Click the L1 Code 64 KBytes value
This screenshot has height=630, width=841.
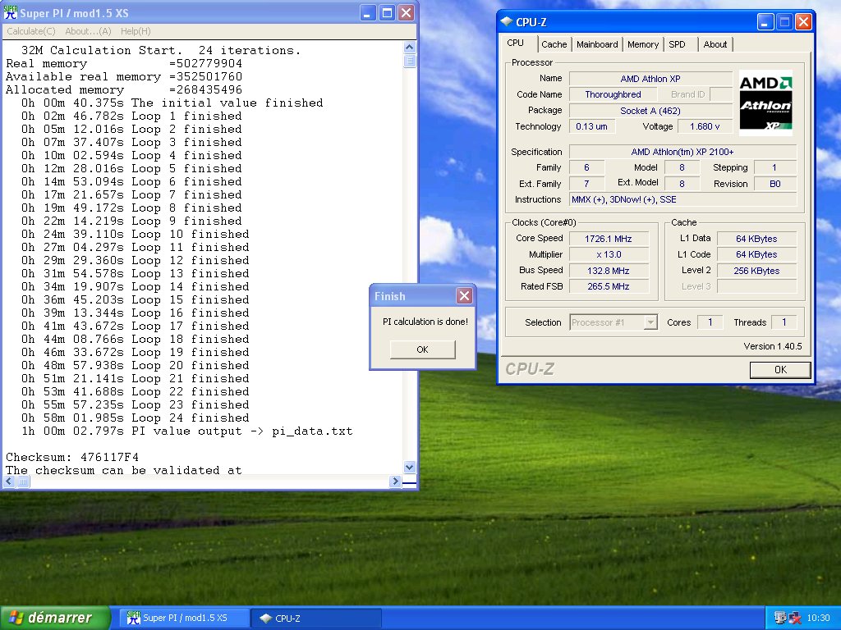pyautogui.click(x=756, y=254)
